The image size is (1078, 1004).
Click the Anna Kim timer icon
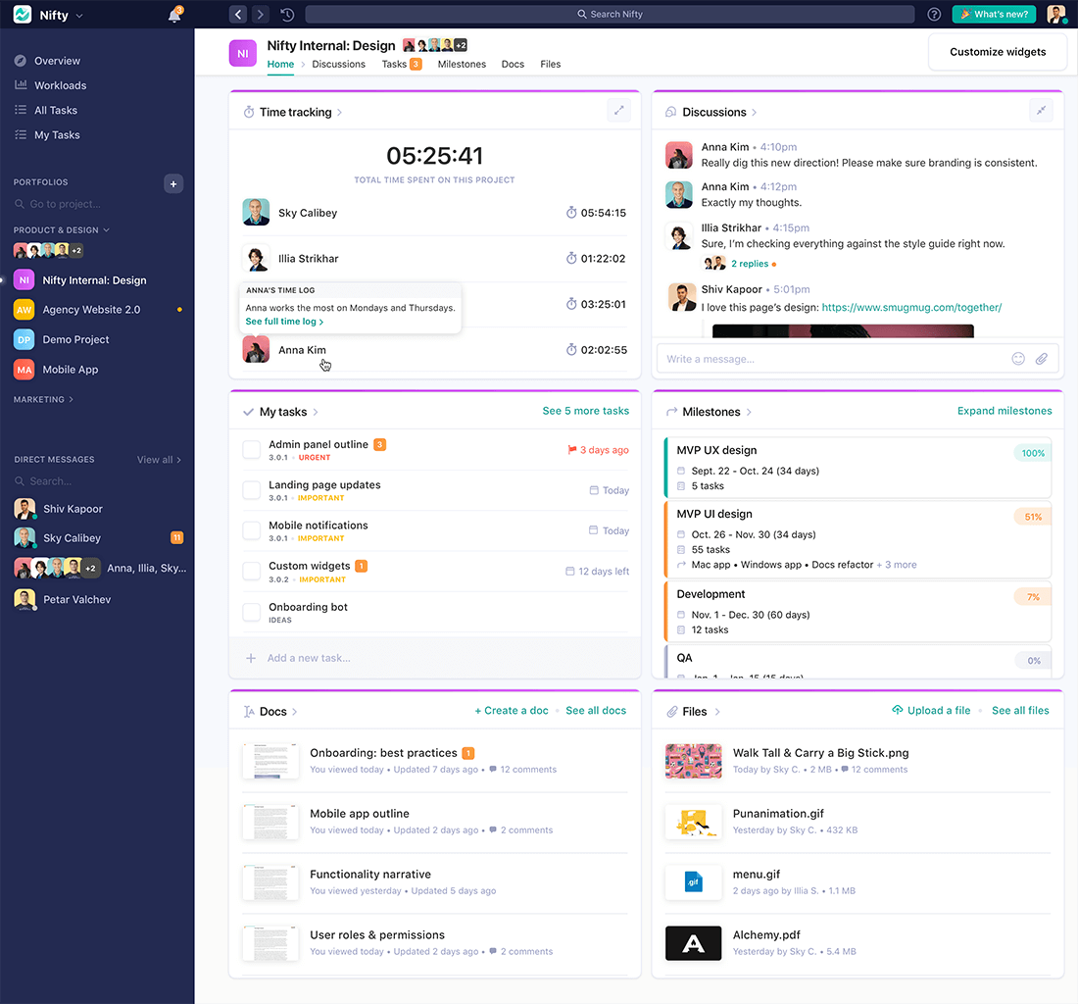tap(570, 349)
